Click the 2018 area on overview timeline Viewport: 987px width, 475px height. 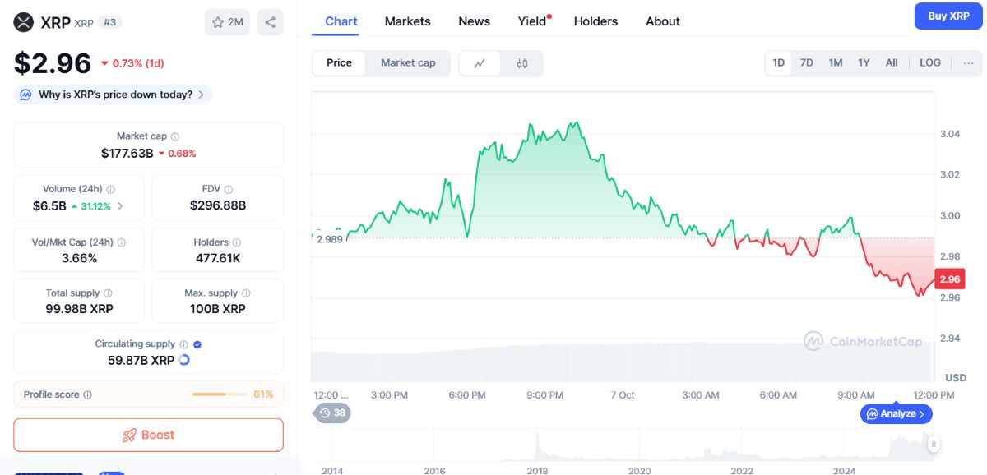537,471
